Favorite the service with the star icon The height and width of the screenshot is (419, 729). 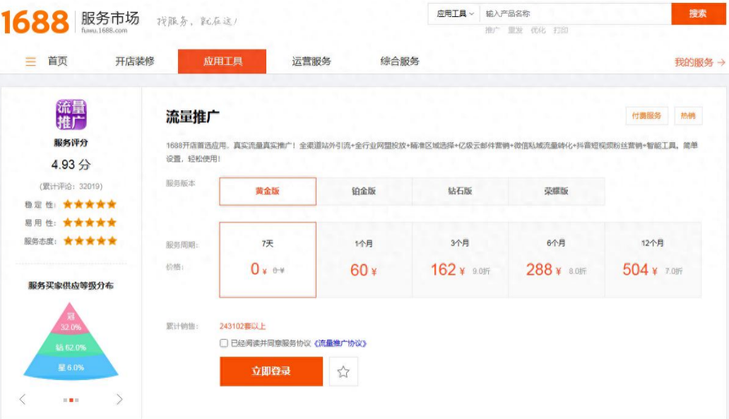click(x=343, y=372)
